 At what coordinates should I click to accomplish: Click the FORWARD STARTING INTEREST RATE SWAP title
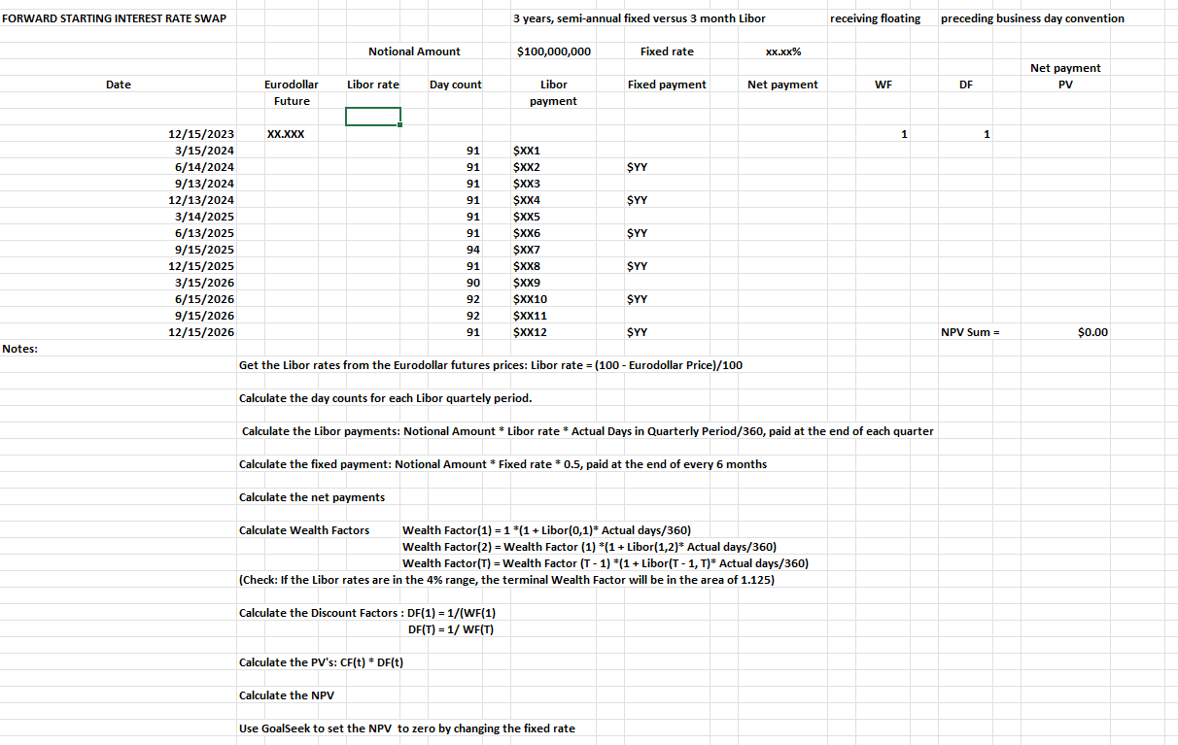tap(114, 17)
